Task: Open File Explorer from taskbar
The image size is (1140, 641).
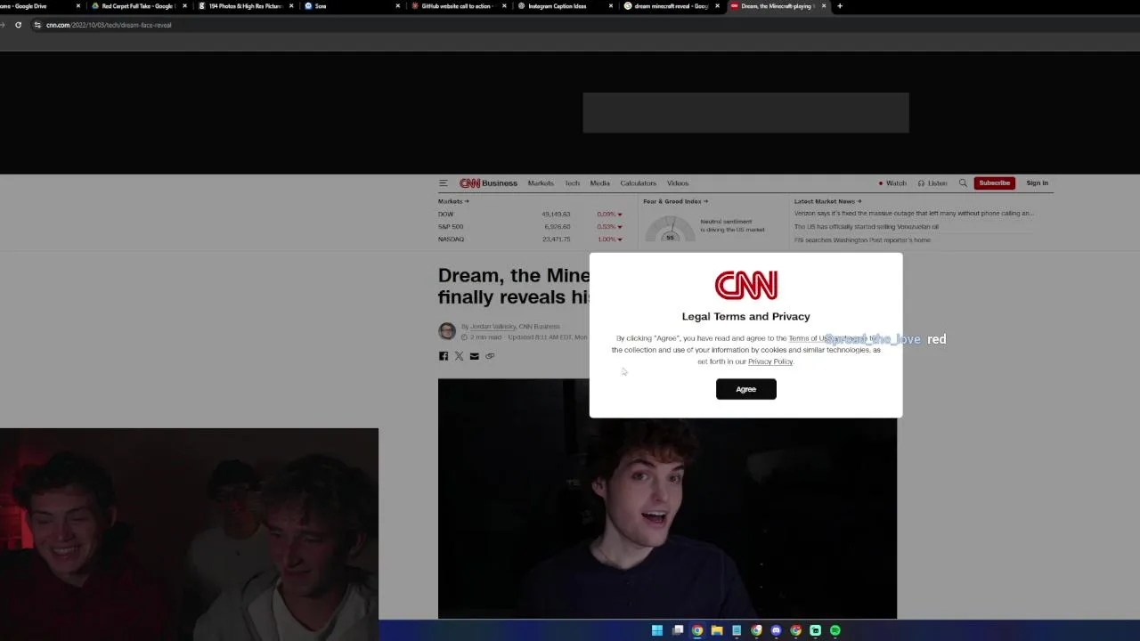Action: (x=717, y=630)
